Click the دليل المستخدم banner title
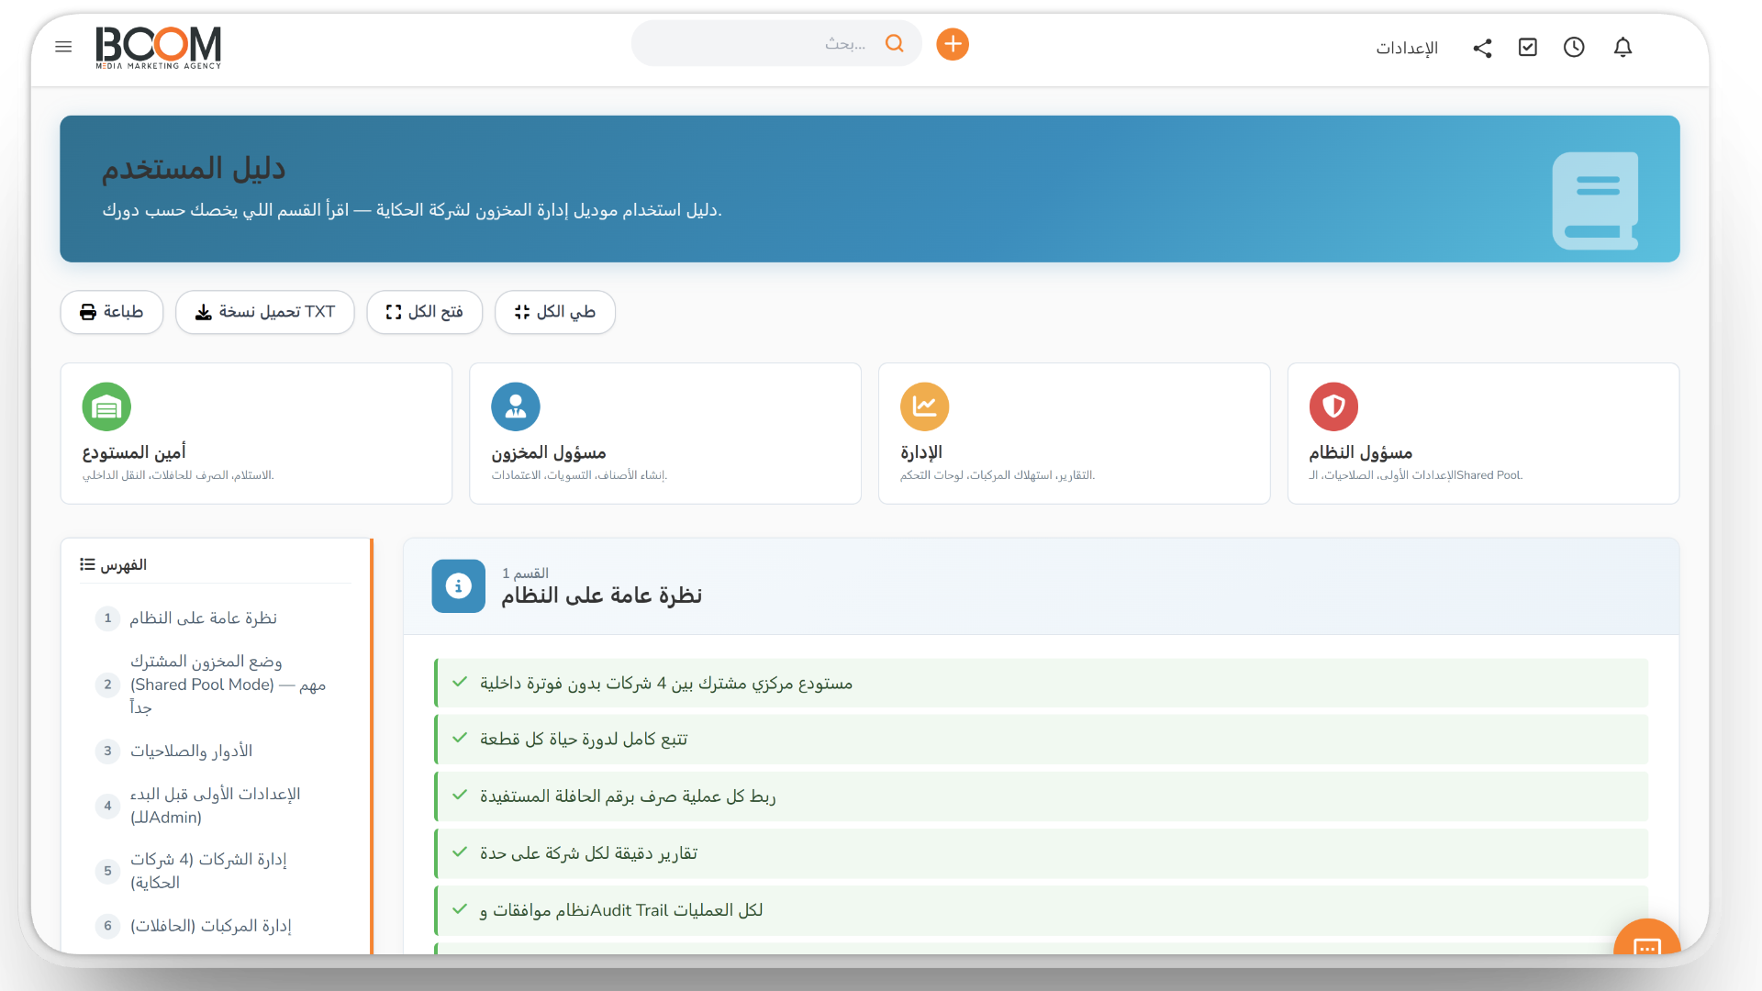The width and height of the screenshot is (1762, 991). (194, 168)
